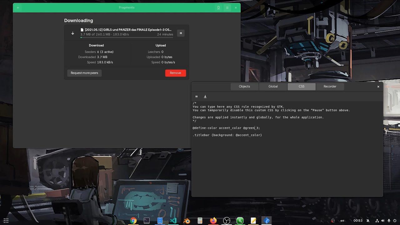Click the microphone tray icon
The image size is (400, 225).
pos(389,221)
